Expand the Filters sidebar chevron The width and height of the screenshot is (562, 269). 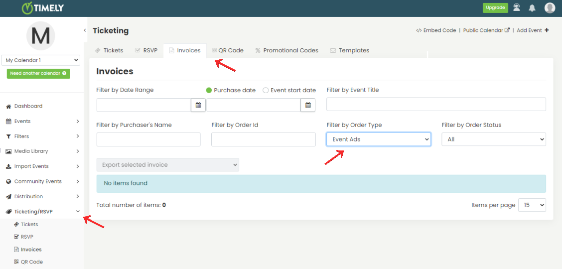[78, 136]
